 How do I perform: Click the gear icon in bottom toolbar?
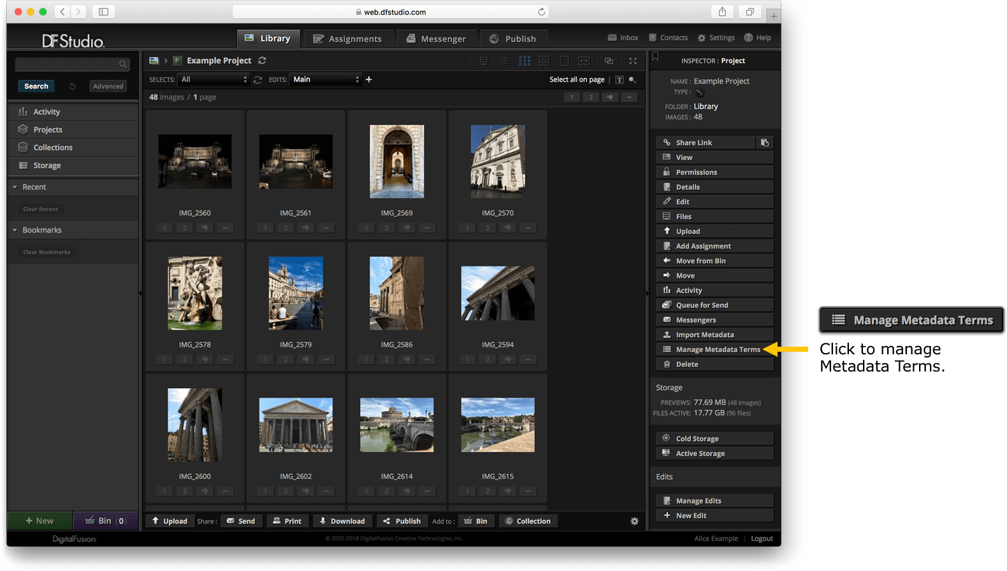(x=634, y=521)
